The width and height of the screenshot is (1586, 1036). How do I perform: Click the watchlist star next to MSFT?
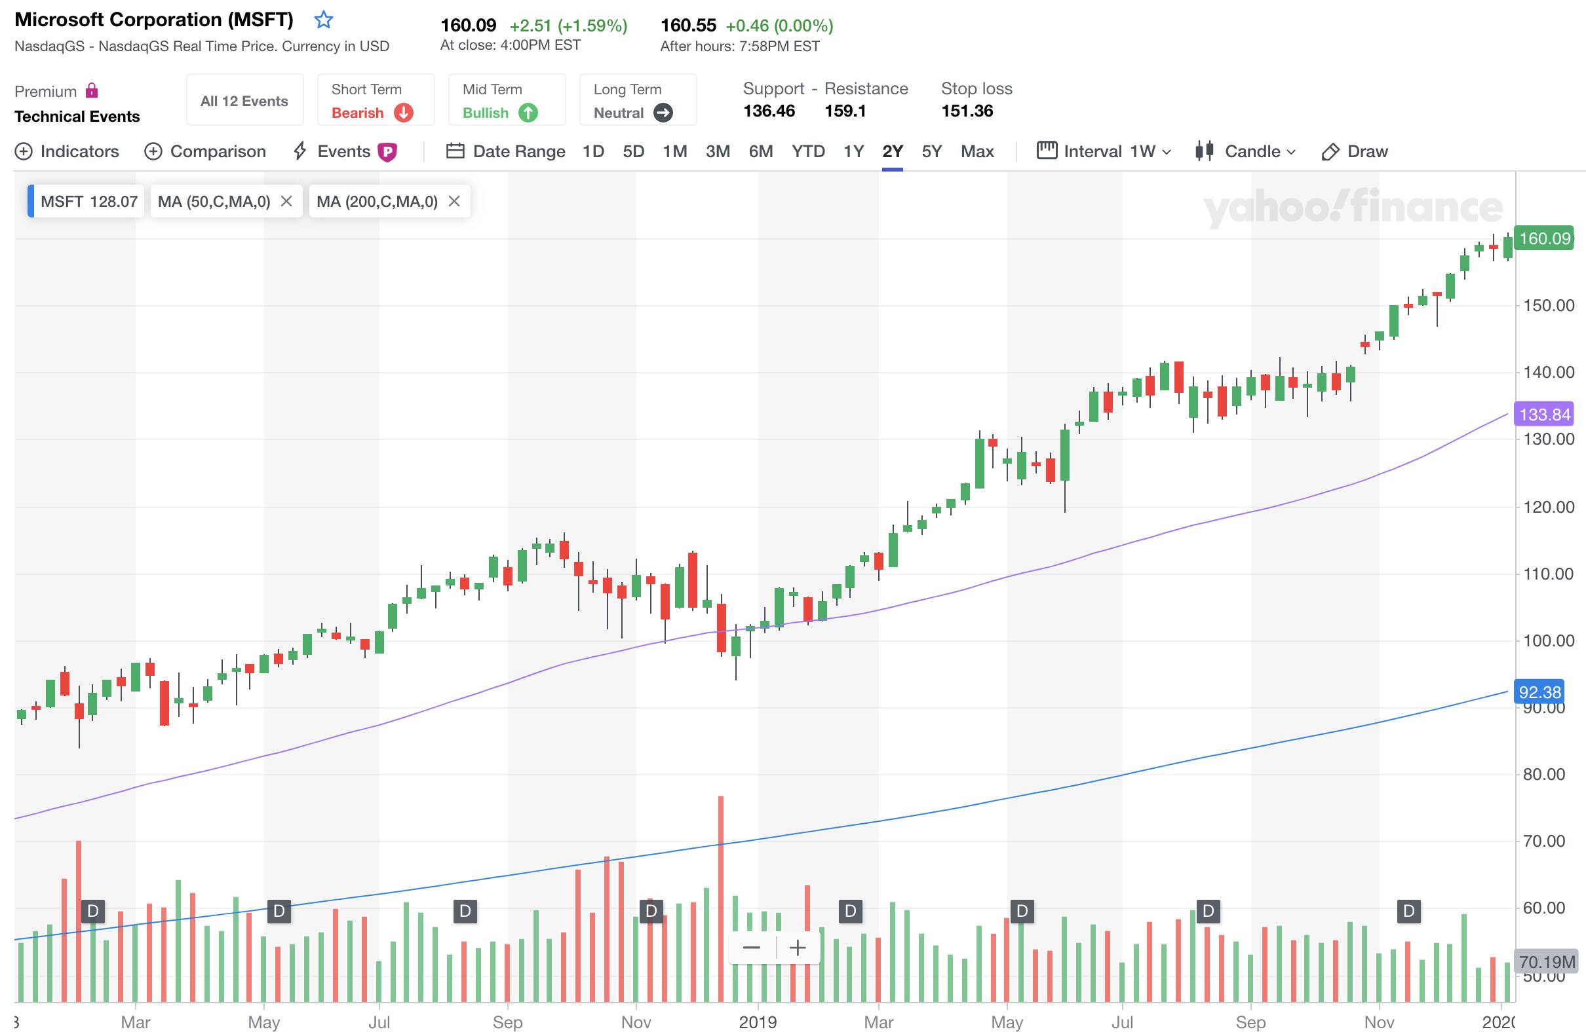[x=323, y=20]
